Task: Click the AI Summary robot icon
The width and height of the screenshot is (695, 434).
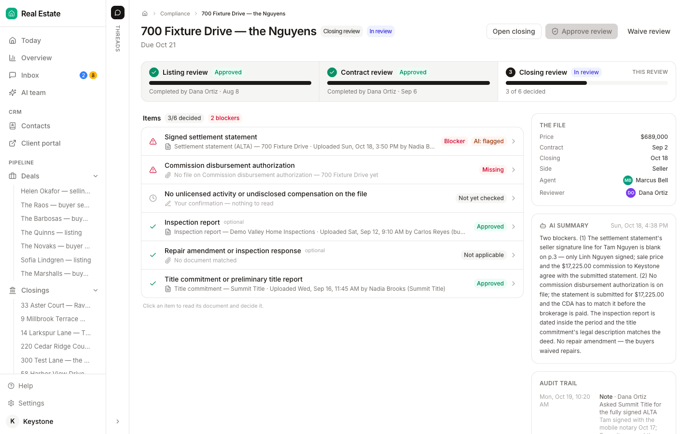Action: click(543, 226)
